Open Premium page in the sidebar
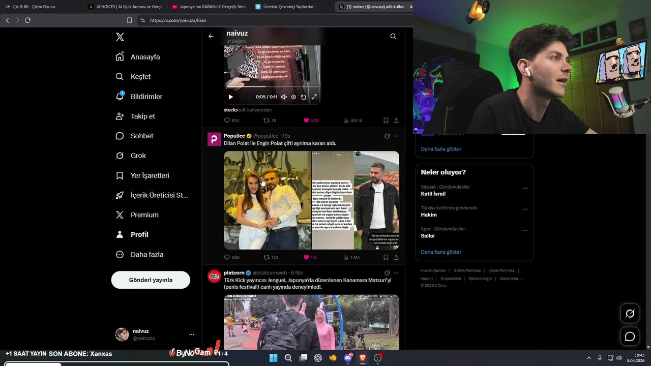The width and height of the screenshot is (651, 366). click(x=137, y=215)
